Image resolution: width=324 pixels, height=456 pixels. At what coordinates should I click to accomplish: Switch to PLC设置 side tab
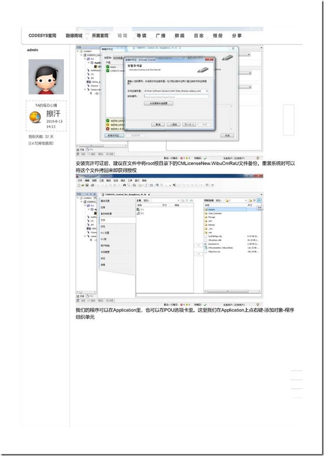click(x=117, y=233)
